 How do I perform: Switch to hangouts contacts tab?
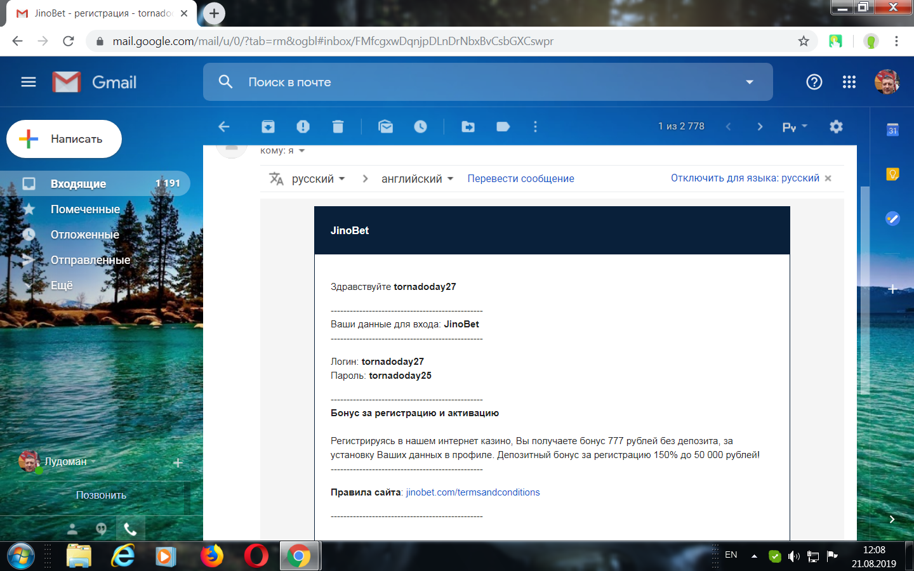(x=72, y=528)
